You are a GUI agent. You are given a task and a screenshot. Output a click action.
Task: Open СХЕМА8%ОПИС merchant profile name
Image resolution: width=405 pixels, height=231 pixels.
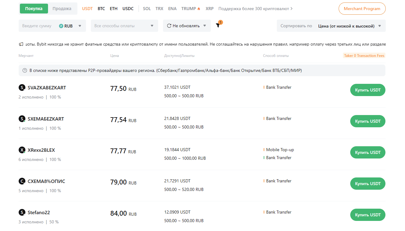[x=46, y=181]
